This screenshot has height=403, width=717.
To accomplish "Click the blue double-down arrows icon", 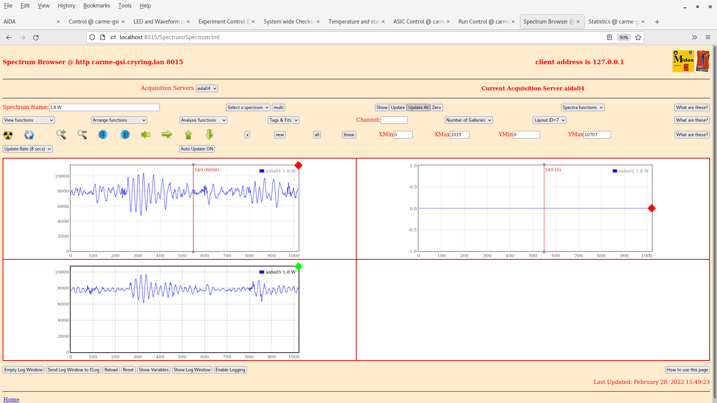I will [103, 135].
